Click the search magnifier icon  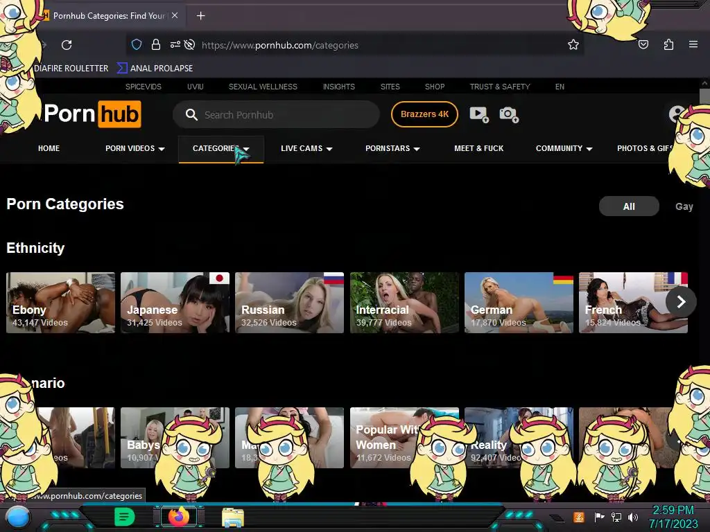coord(191,114)
